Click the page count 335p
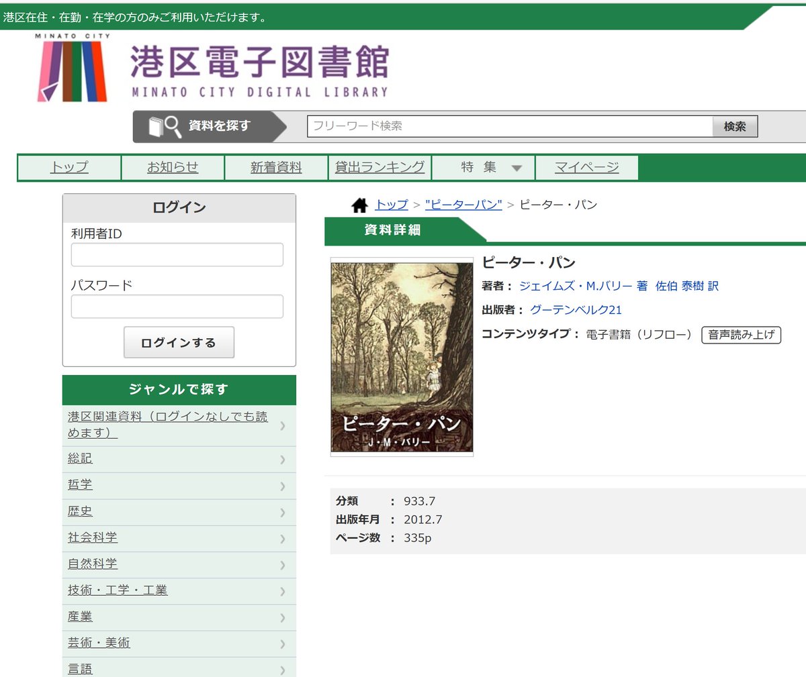This screenshot has width=806, height=677. pyautogui.click(x=417, y=538)
